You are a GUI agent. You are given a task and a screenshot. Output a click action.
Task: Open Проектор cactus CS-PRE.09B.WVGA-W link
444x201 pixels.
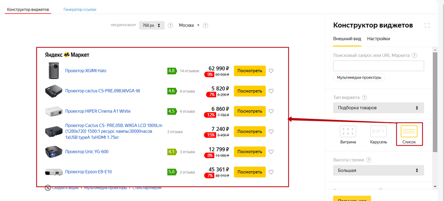[x=102, y=91]
